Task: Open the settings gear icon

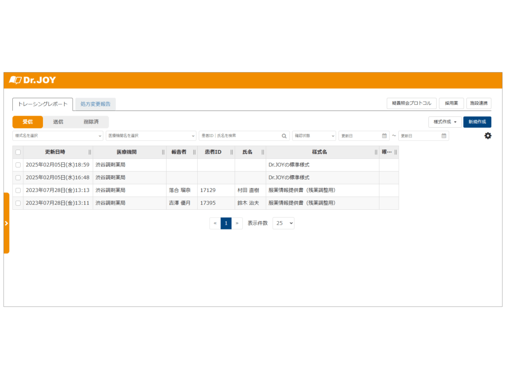Action: (488, 136)
